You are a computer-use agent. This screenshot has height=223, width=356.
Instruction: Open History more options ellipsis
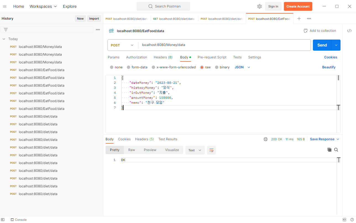[x=98, y=30]
